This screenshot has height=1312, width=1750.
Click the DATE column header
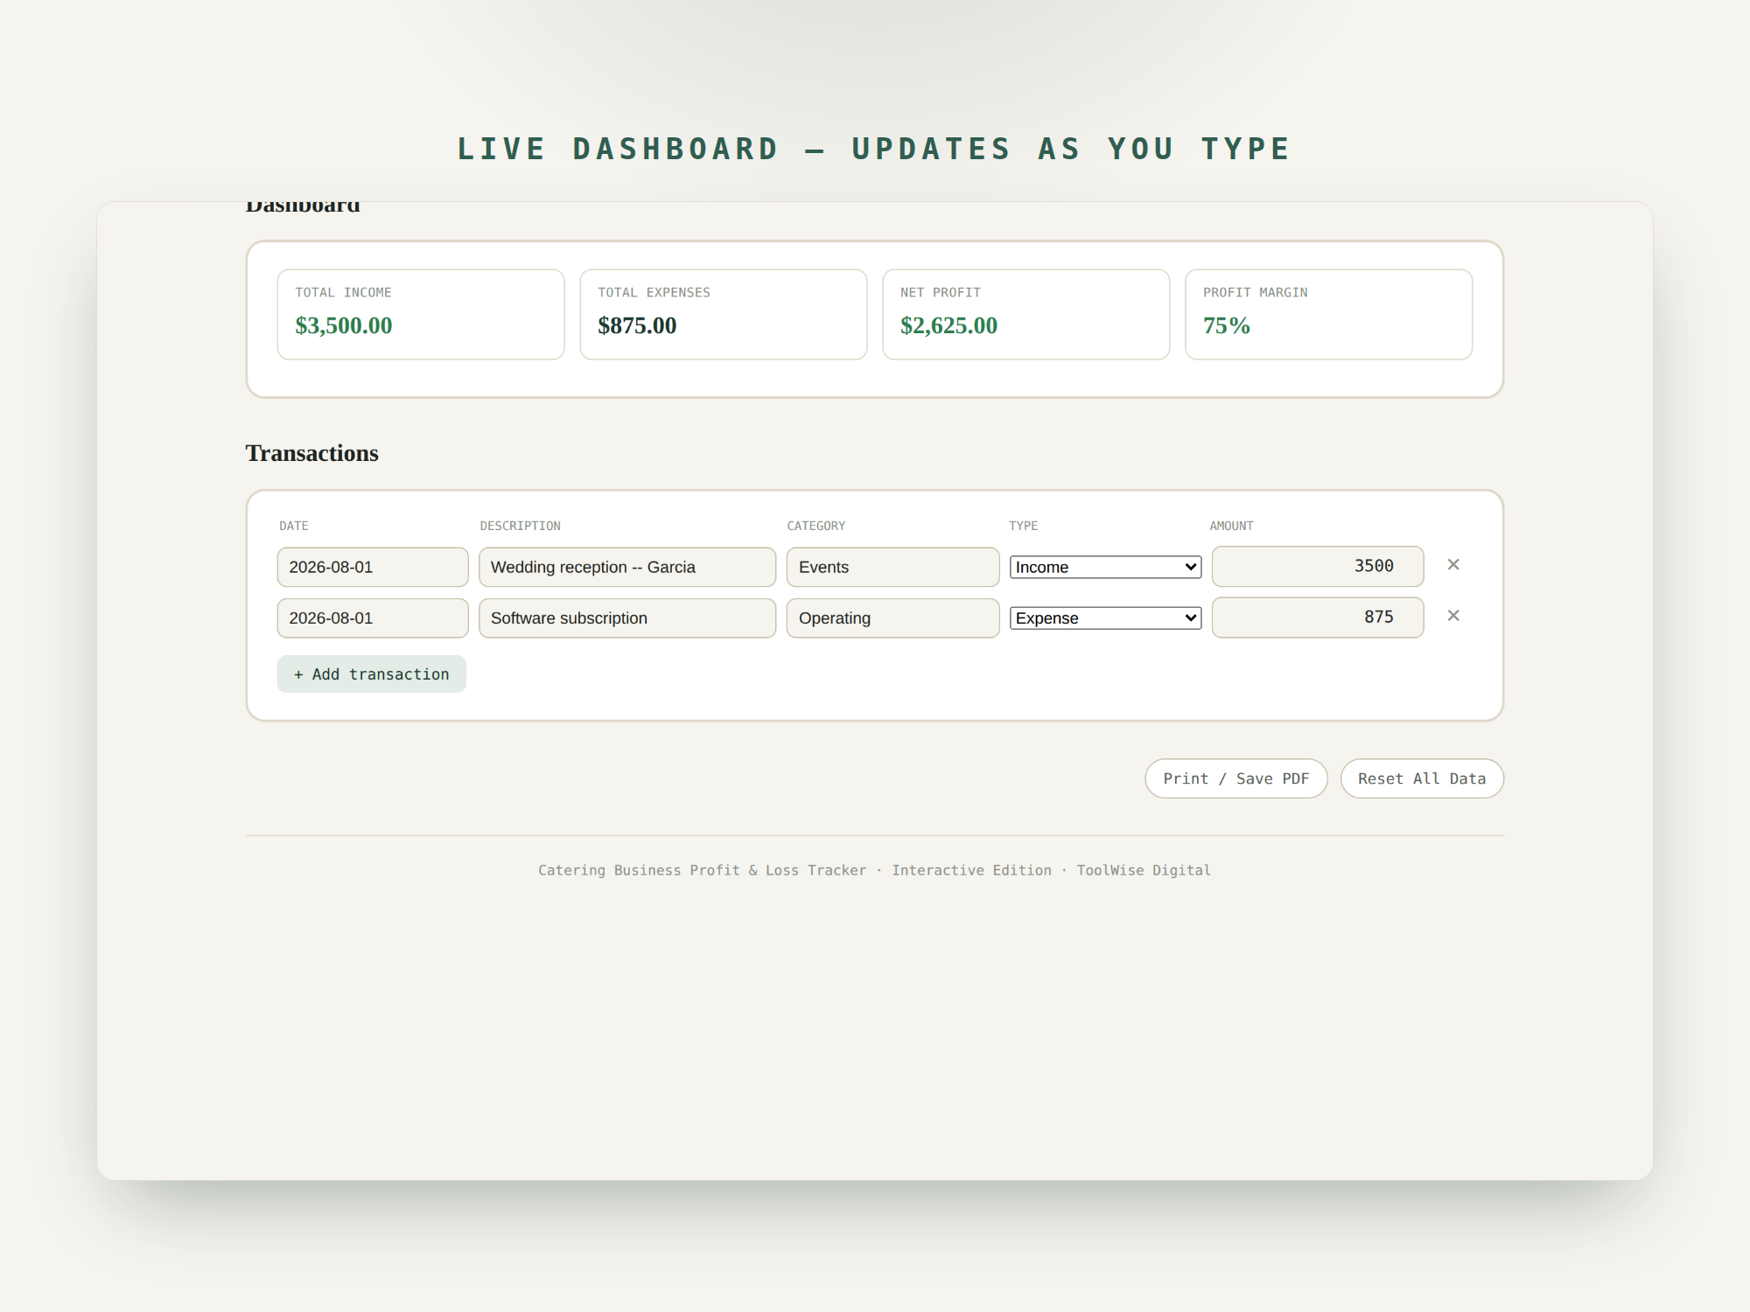[294, 526]
